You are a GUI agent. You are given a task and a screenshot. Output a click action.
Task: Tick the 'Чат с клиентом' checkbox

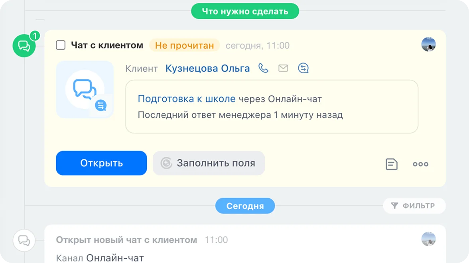coord(61,45)
